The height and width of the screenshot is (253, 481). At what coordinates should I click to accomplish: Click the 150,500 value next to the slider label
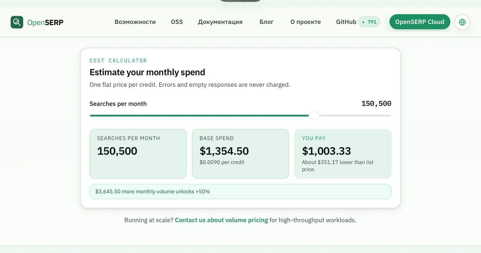tap(377, 103)
